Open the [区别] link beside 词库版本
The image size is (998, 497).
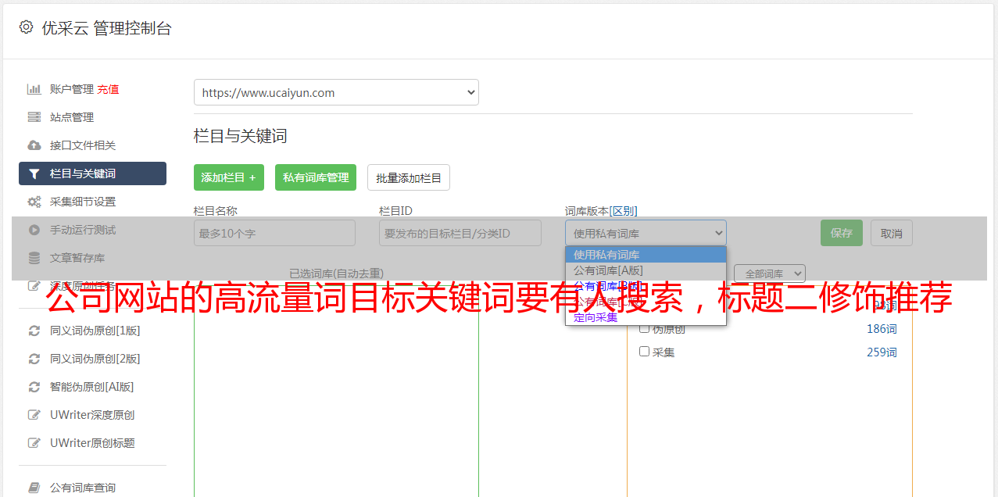click(x=623, y=211)
